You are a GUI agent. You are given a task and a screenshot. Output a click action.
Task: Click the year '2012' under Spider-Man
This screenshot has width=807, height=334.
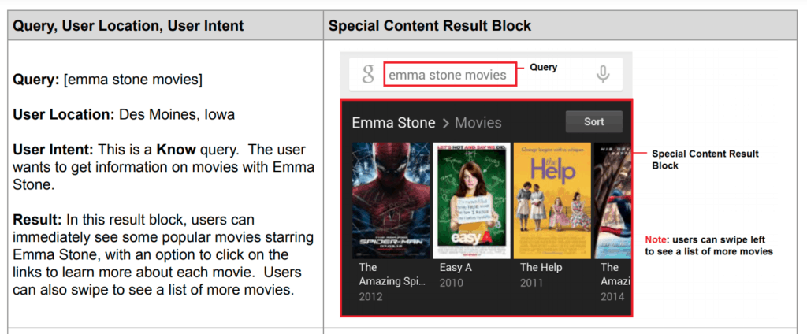click(x=371, y=297)
